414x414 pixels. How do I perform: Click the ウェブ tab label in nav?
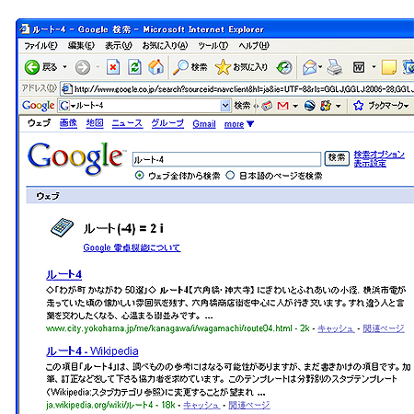point(39,123)
